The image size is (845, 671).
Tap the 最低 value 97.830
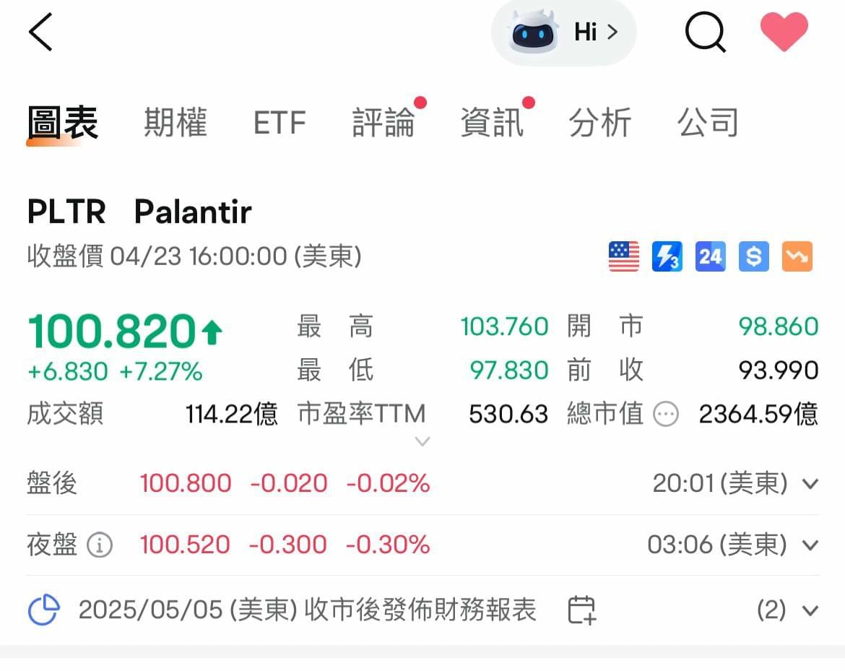point(508,371)
